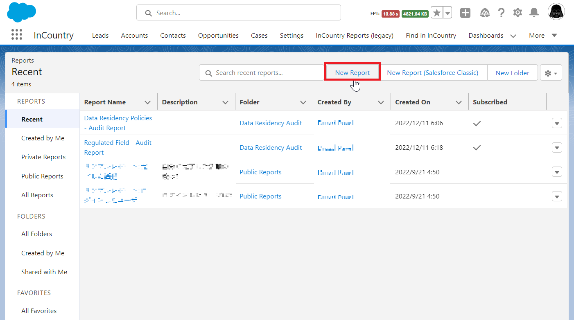Select the Cases tab
574x320 pixels.
click(259, 36)
